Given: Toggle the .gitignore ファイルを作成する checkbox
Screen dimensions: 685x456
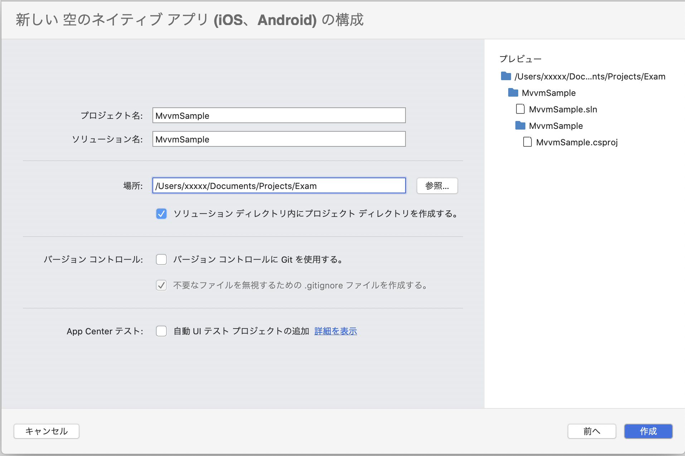Looking at the screenshot, I should (x=161, y=285).
